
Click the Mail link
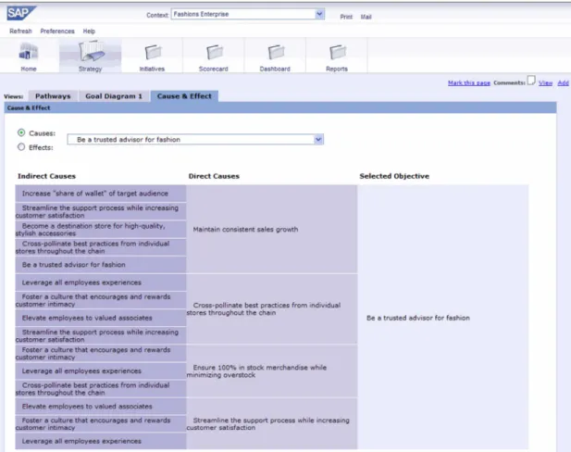point(366,17)
